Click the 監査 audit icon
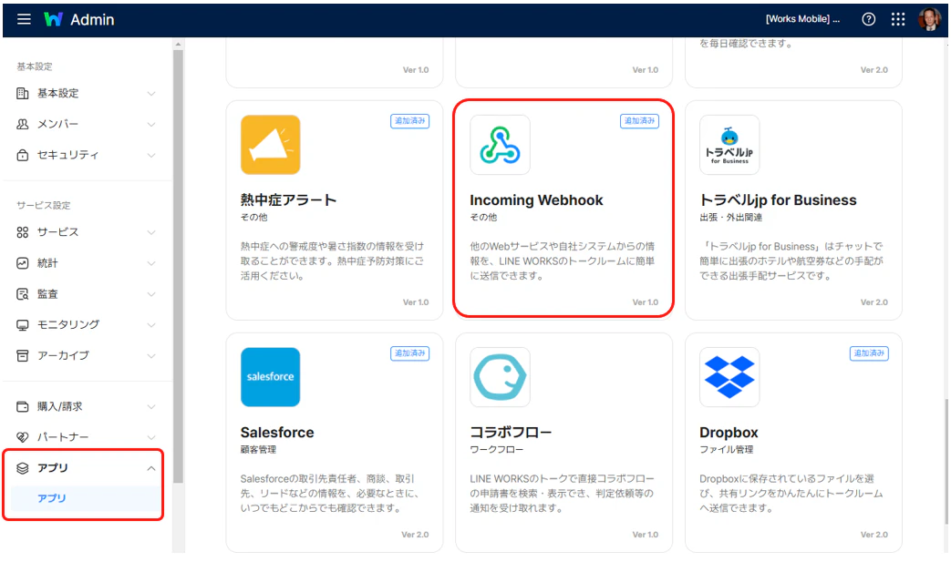The height and width of the screenshot is (562, 951). [x=23, y=294]
